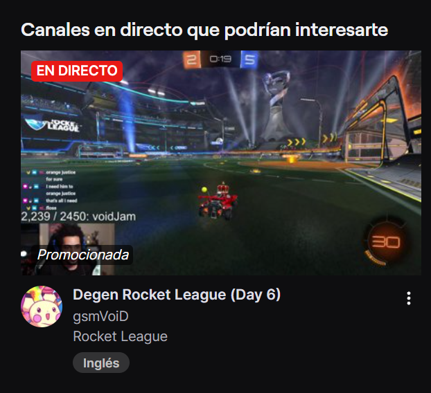Click the Promocionada sponsored label

coord(82,255)
